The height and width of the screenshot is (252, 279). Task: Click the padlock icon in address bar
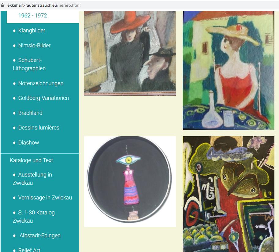click(x=2, y=5)
